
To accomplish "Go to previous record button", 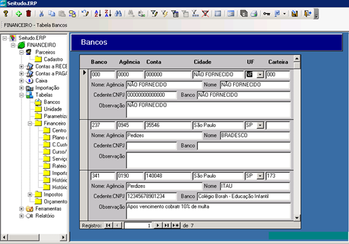I will coord(117,225).
